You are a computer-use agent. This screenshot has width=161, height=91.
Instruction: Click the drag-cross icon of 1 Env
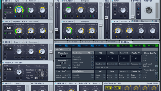pyautogui.click(x=66, y=45)
